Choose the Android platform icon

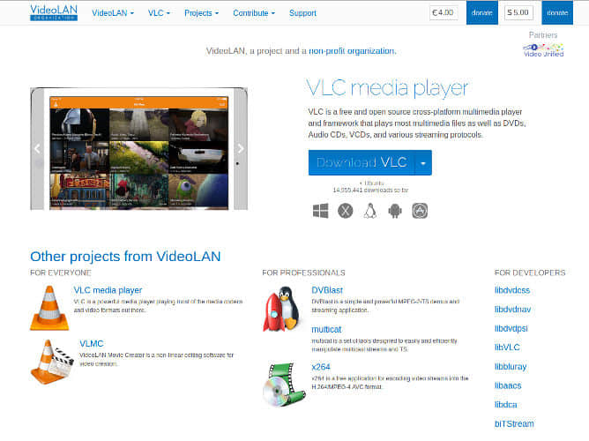(395, 211)
